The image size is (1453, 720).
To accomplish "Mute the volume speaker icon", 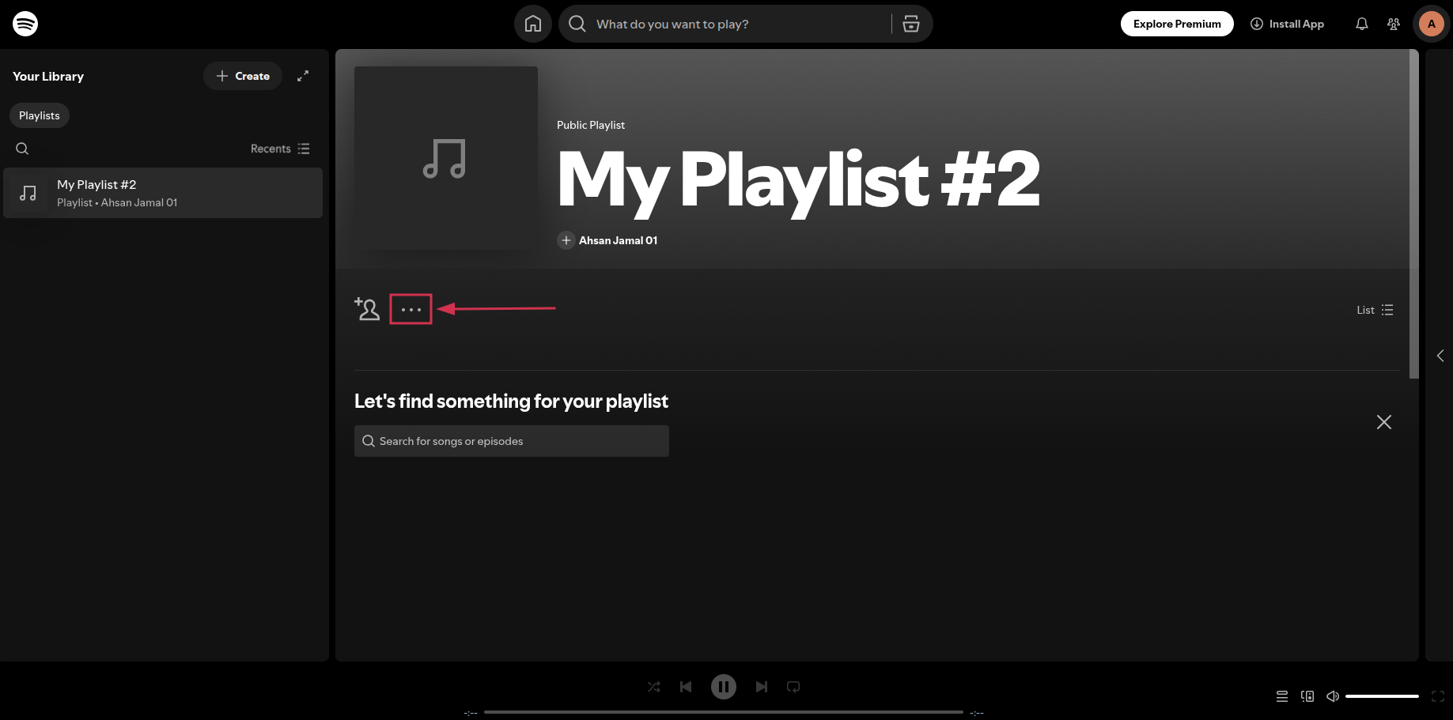I will coord(1333,696).
